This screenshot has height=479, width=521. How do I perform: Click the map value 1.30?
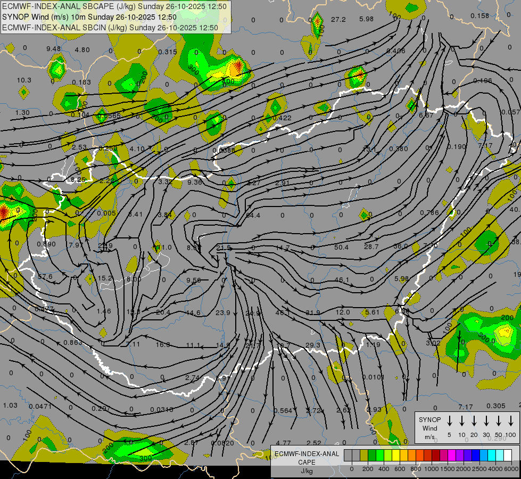point(22,112)
